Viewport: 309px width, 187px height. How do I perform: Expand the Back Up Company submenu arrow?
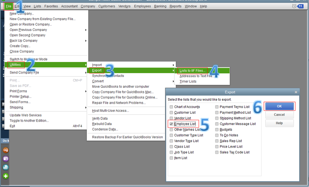(86, 41)
